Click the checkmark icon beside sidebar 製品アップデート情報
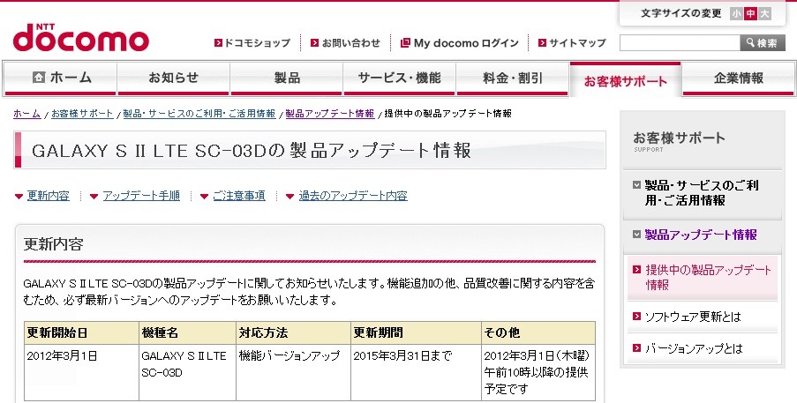This screenshot has height=403, width=797. point(637,235)
